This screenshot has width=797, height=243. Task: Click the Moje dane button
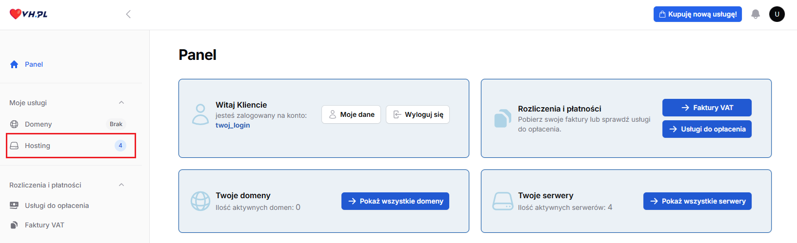tap(351, 114)
